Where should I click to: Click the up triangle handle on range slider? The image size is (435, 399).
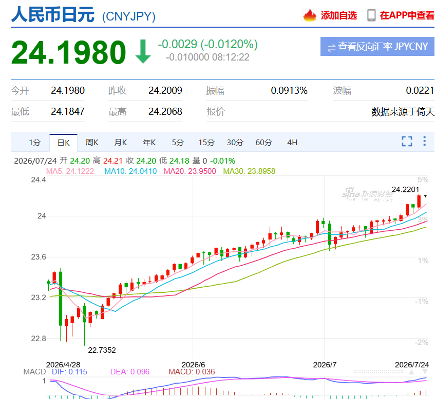[x=412, y=372]
